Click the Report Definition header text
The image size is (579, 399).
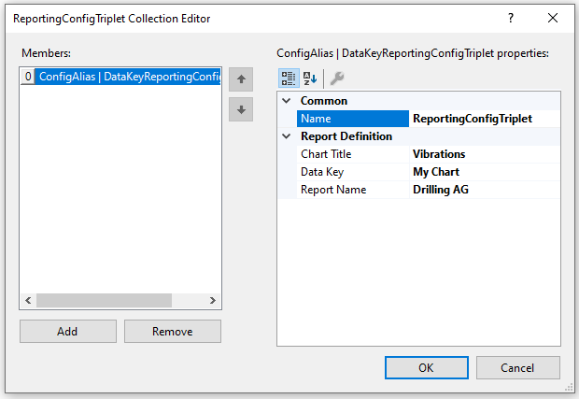pyautogui.click(x=346, y=135)
